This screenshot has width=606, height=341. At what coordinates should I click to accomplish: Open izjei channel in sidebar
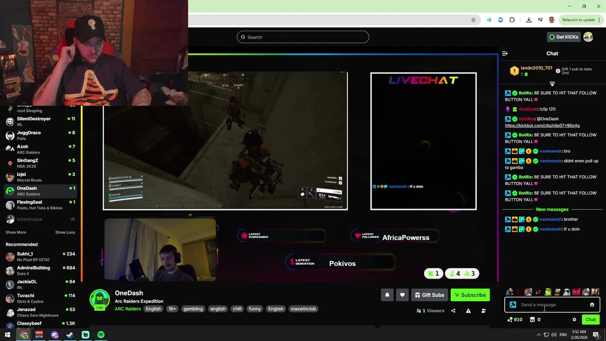[41, 177]
